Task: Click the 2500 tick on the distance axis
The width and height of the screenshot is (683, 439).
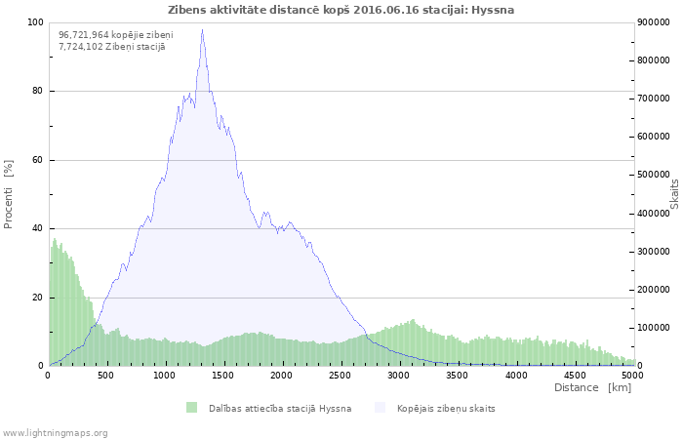Action: coord(340,375)
